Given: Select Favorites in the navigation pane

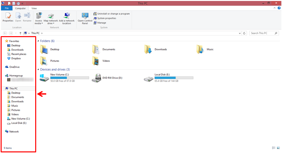Looking at the screenshot, I should click(12, 41).
